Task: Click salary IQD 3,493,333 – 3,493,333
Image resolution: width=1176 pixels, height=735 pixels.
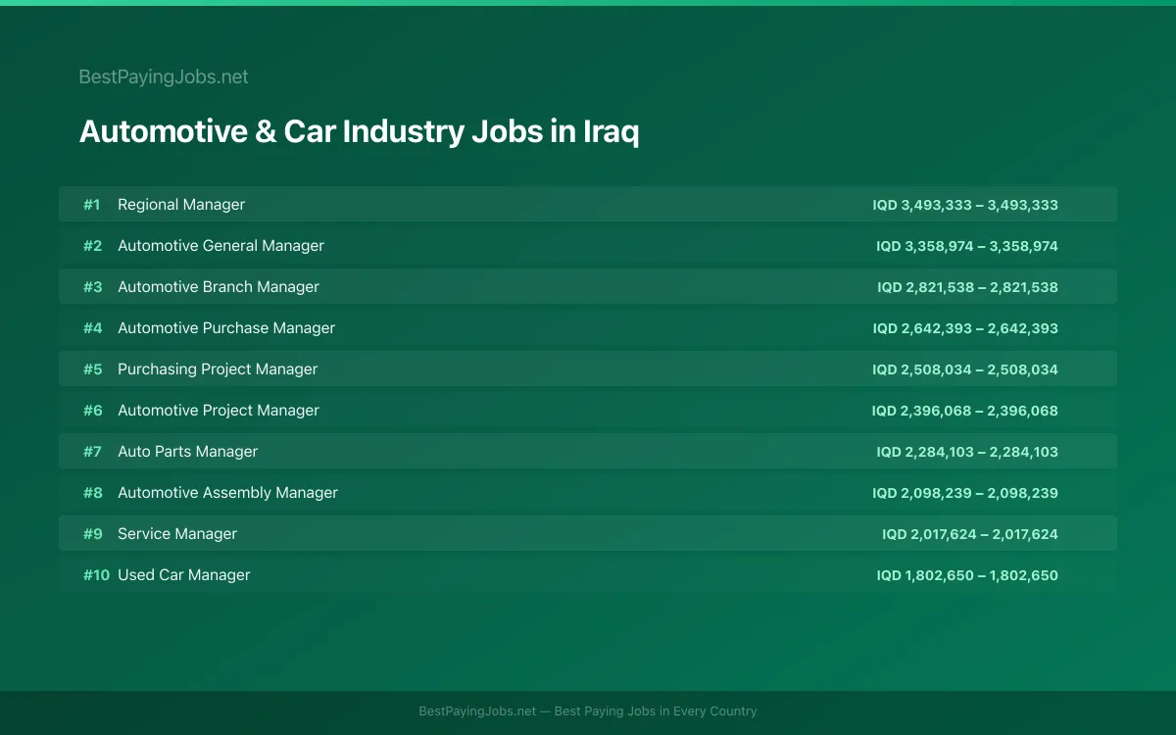Action: pos(965,205)
